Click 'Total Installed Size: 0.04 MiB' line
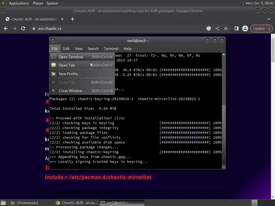The width and height of the screenshot is (275, 206). pyautogui.click(x=83, y=108)
